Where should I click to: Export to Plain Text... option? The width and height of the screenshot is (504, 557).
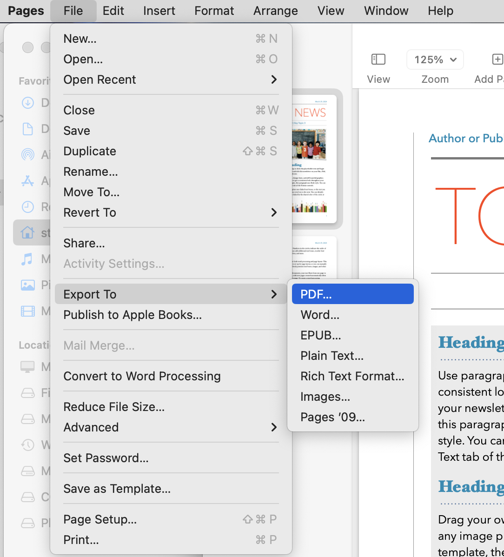tap(353, 356)
